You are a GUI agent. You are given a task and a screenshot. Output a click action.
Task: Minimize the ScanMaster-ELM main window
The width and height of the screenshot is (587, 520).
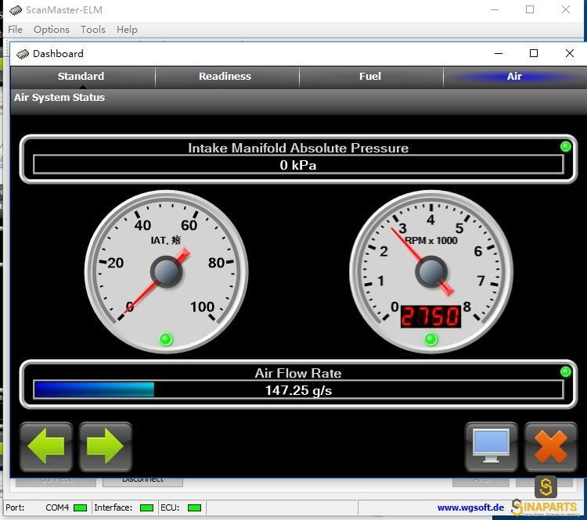click(495, 10)
